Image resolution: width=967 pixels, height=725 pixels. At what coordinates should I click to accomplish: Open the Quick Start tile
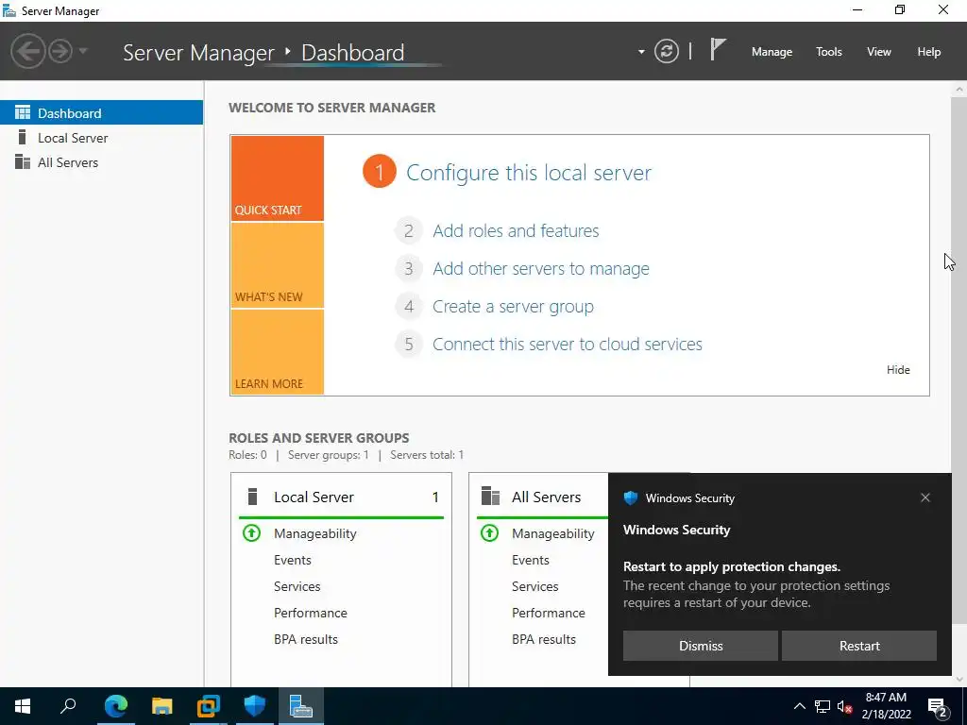pyautogui.click(x=277, y=178)
